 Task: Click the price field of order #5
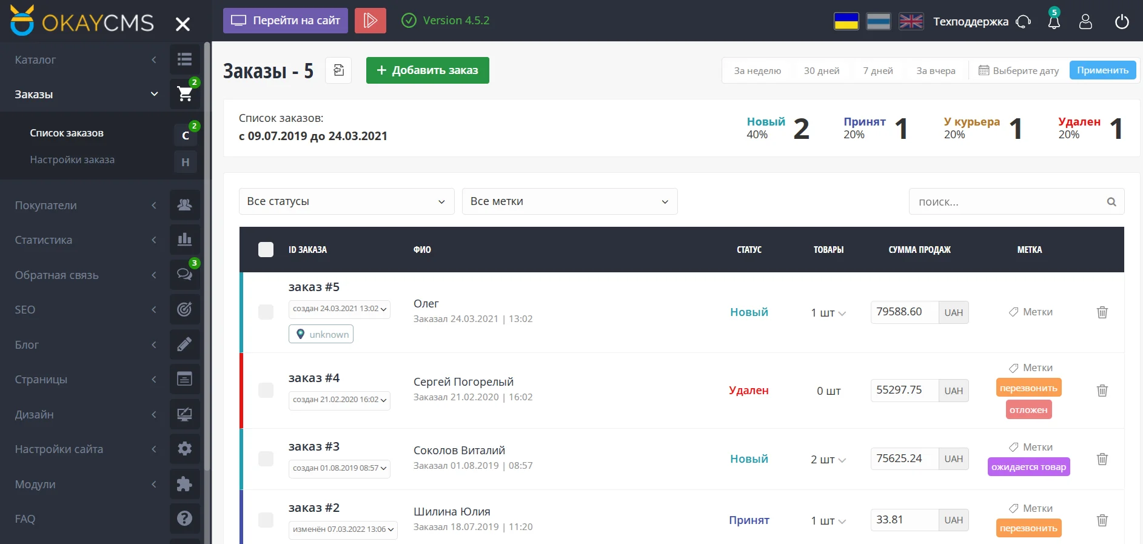[904, 312]
